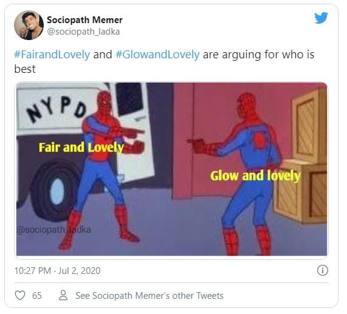347x314 pixels.
Task: Open the 10:27 PM · Jul 2, 2020 timestamp
Action: [57, 271]
